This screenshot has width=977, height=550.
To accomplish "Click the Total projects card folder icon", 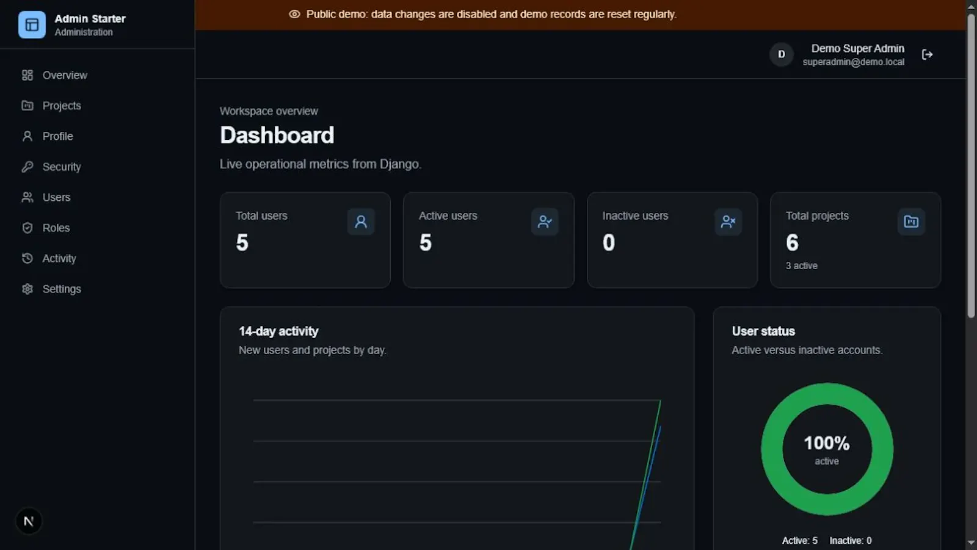I will coord(911,222).
